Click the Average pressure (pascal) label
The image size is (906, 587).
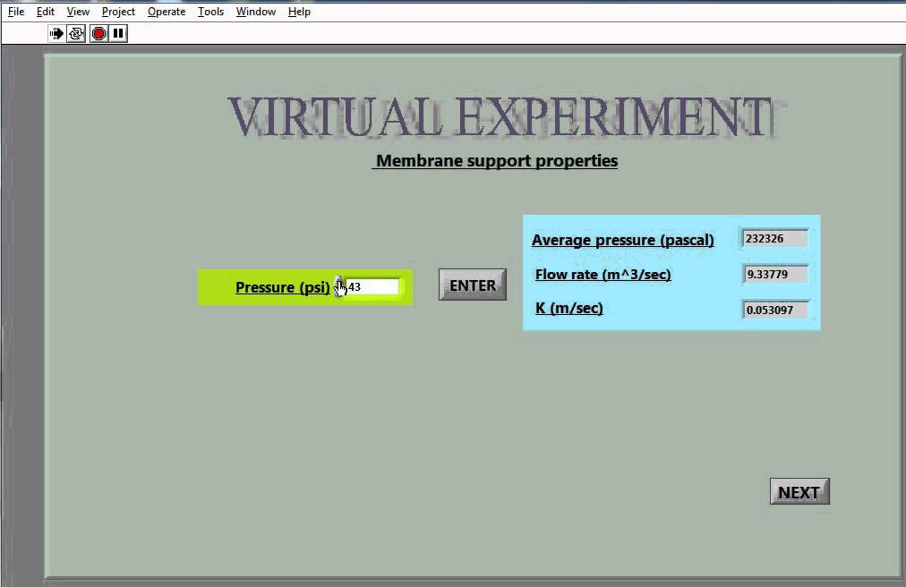(623, 241)
